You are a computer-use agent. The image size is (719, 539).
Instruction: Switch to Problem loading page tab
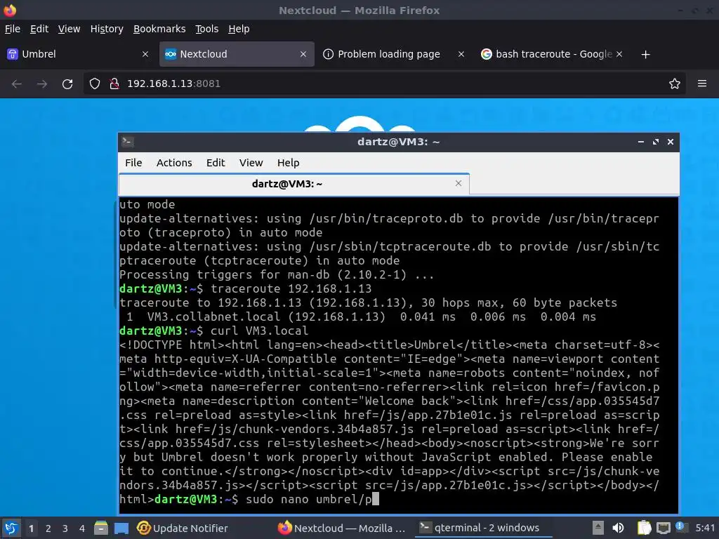[393, 54]
